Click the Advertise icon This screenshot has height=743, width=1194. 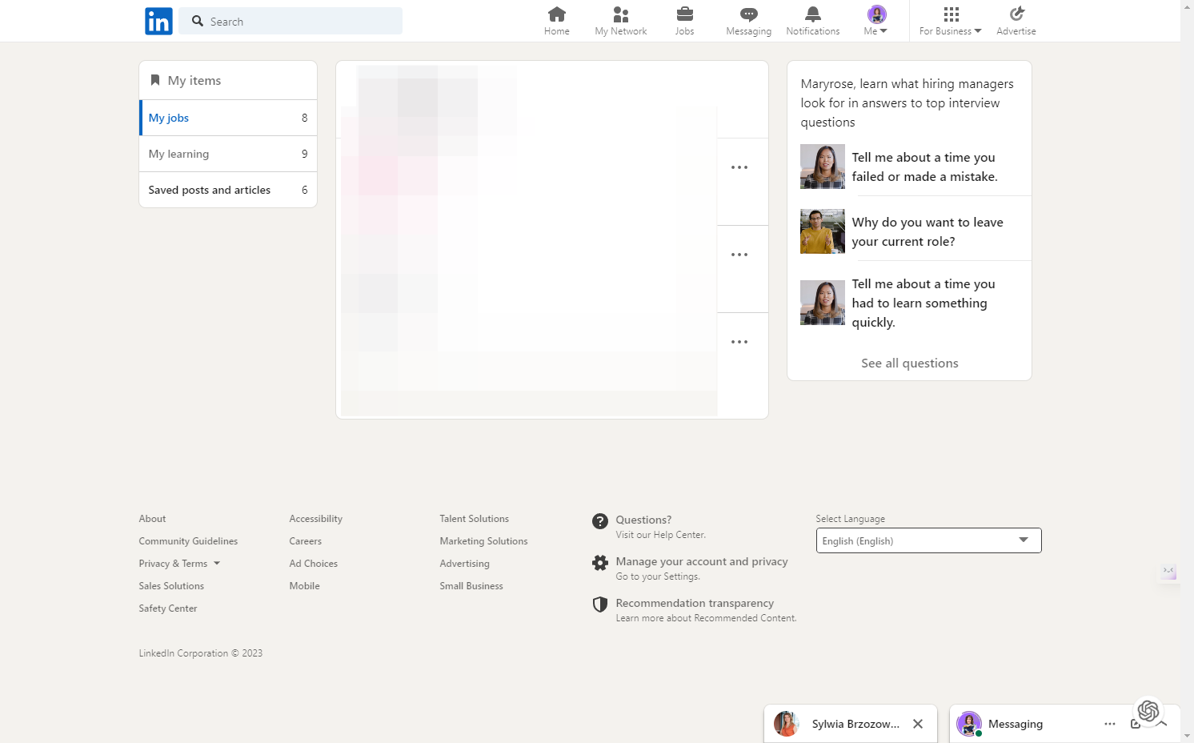1016,14
